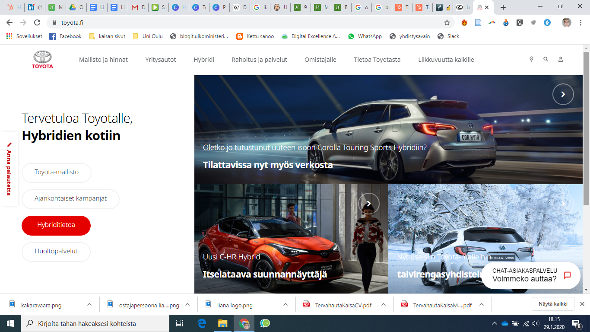Open liana logo.png download options arrow

[x=285, y=305]
